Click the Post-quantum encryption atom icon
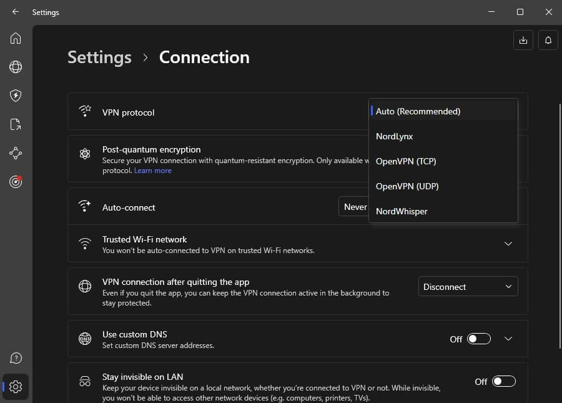562x403 pixels. tap(85, 154)
